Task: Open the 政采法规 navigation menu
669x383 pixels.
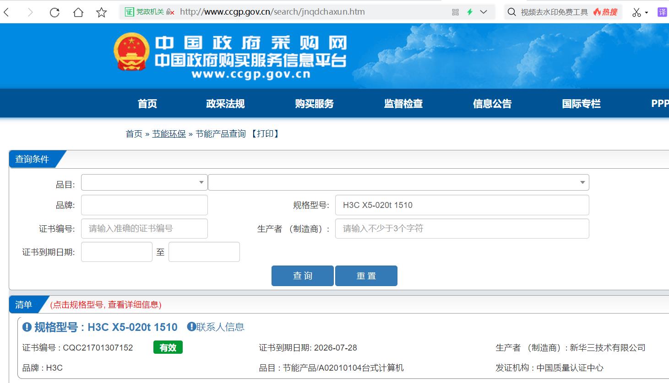Action: (225, 104)
